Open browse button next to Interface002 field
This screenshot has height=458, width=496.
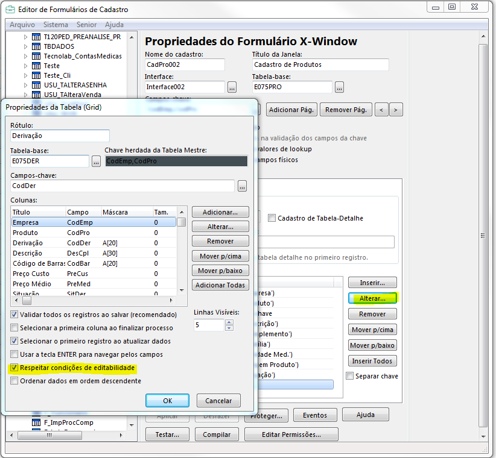232,87
